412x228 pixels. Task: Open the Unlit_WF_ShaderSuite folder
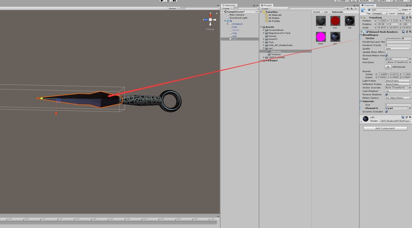[280, 45]
